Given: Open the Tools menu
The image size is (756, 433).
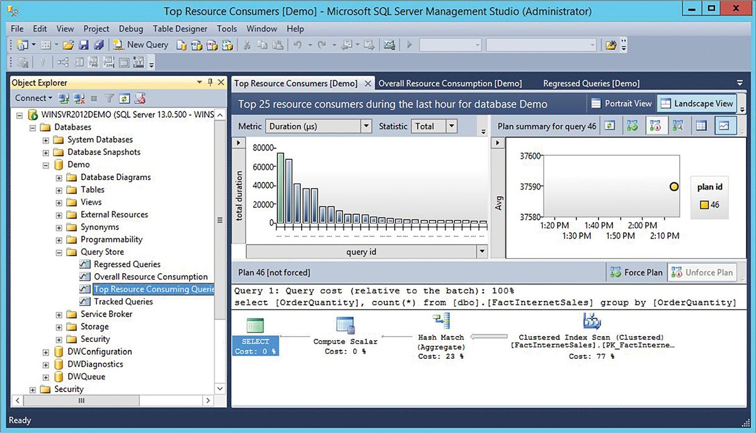Looking at the screenshot, I should pos(227,28).
